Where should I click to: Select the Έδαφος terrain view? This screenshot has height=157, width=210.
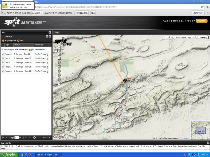203,37
